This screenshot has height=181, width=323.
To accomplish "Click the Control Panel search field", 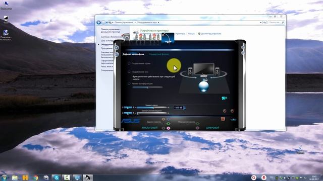I will tap(276, 22).
